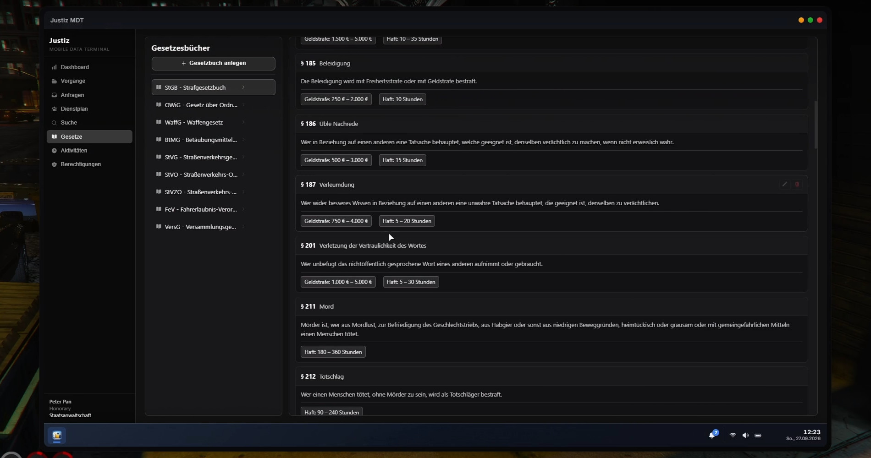
Task: Expand the chevron of FeV - Fahrerlaubnis-Veror...
Action: (243, 209)
